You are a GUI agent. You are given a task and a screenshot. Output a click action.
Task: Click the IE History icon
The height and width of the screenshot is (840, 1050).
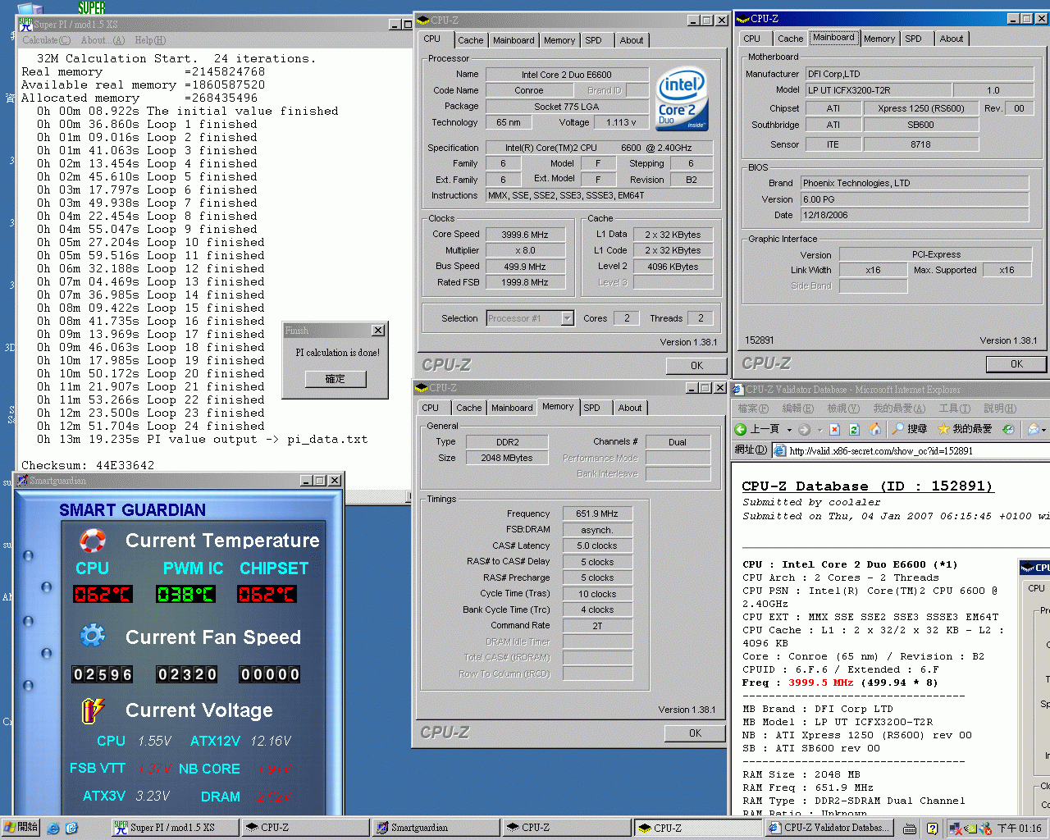pos(1008,429)
